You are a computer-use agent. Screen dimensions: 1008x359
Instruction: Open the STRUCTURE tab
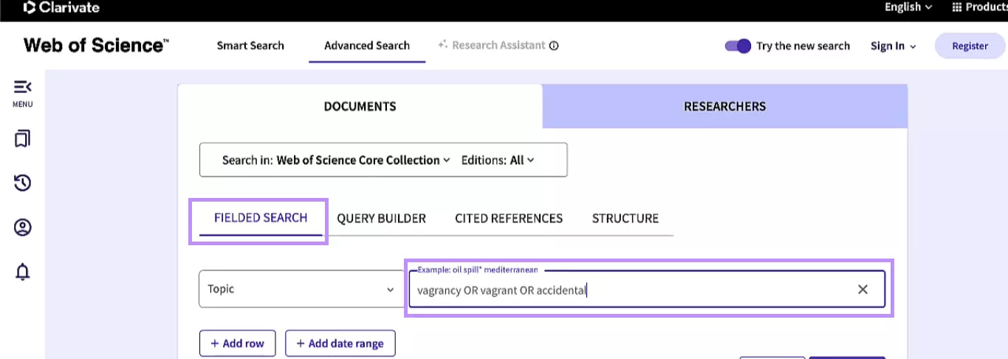625,219
